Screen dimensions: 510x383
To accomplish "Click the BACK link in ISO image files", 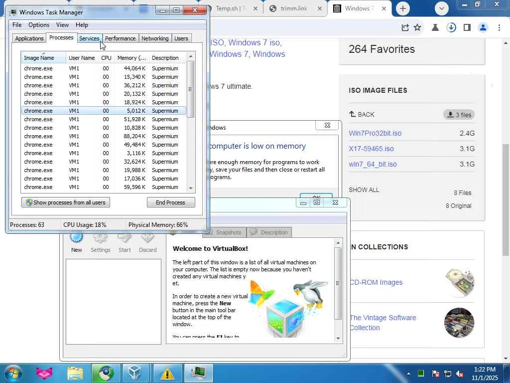I will click(362, 114).
